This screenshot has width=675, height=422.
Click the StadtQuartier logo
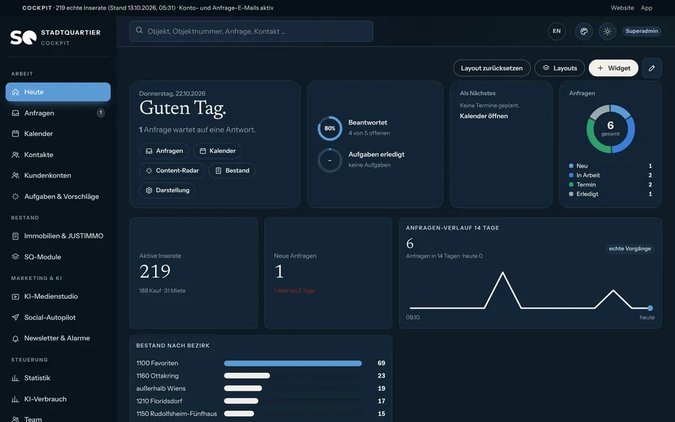55,37
